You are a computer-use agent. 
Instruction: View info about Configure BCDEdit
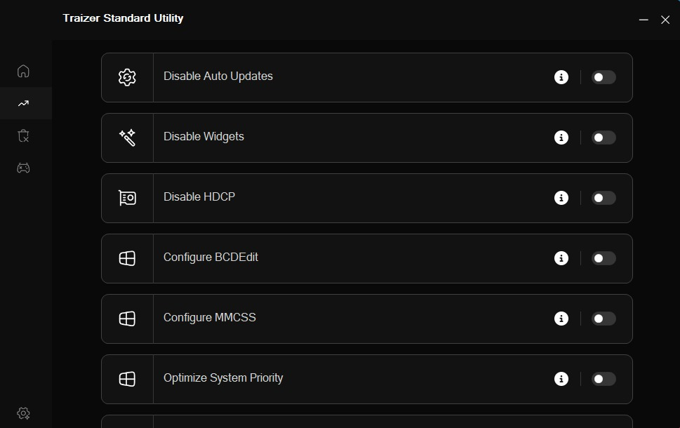click(561, 258)
